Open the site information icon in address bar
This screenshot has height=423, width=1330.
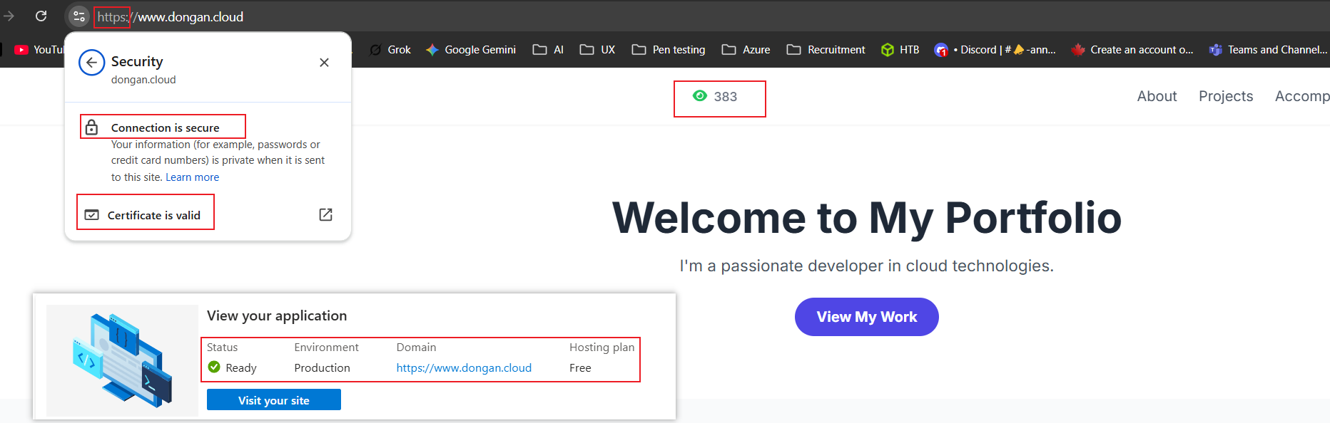click(78, 16)
